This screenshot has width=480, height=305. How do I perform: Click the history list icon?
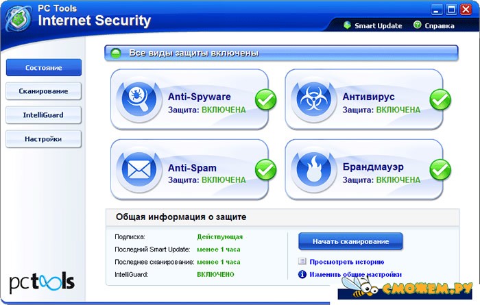tap(302, 261)
